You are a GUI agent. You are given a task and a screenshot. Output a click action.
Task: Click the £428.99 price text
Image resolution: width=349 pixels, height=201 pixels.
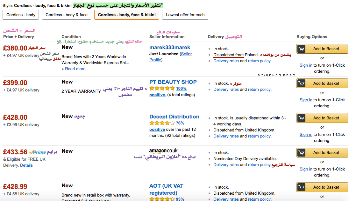[15, 187]
